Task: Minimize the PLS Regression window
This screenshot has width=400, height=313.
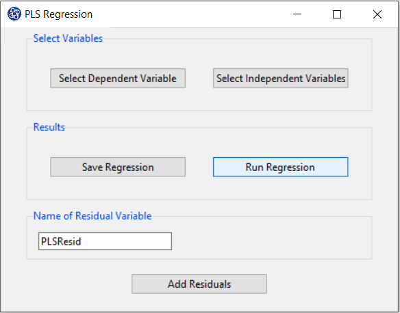Action: [297, 14]
